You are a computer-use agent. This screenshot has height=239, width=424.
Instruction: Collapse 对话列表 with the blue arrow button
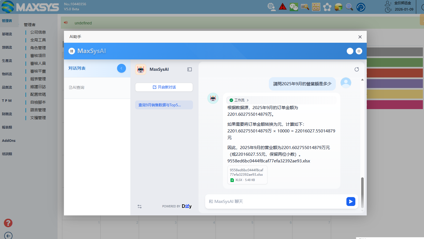(x=122, y=68)
